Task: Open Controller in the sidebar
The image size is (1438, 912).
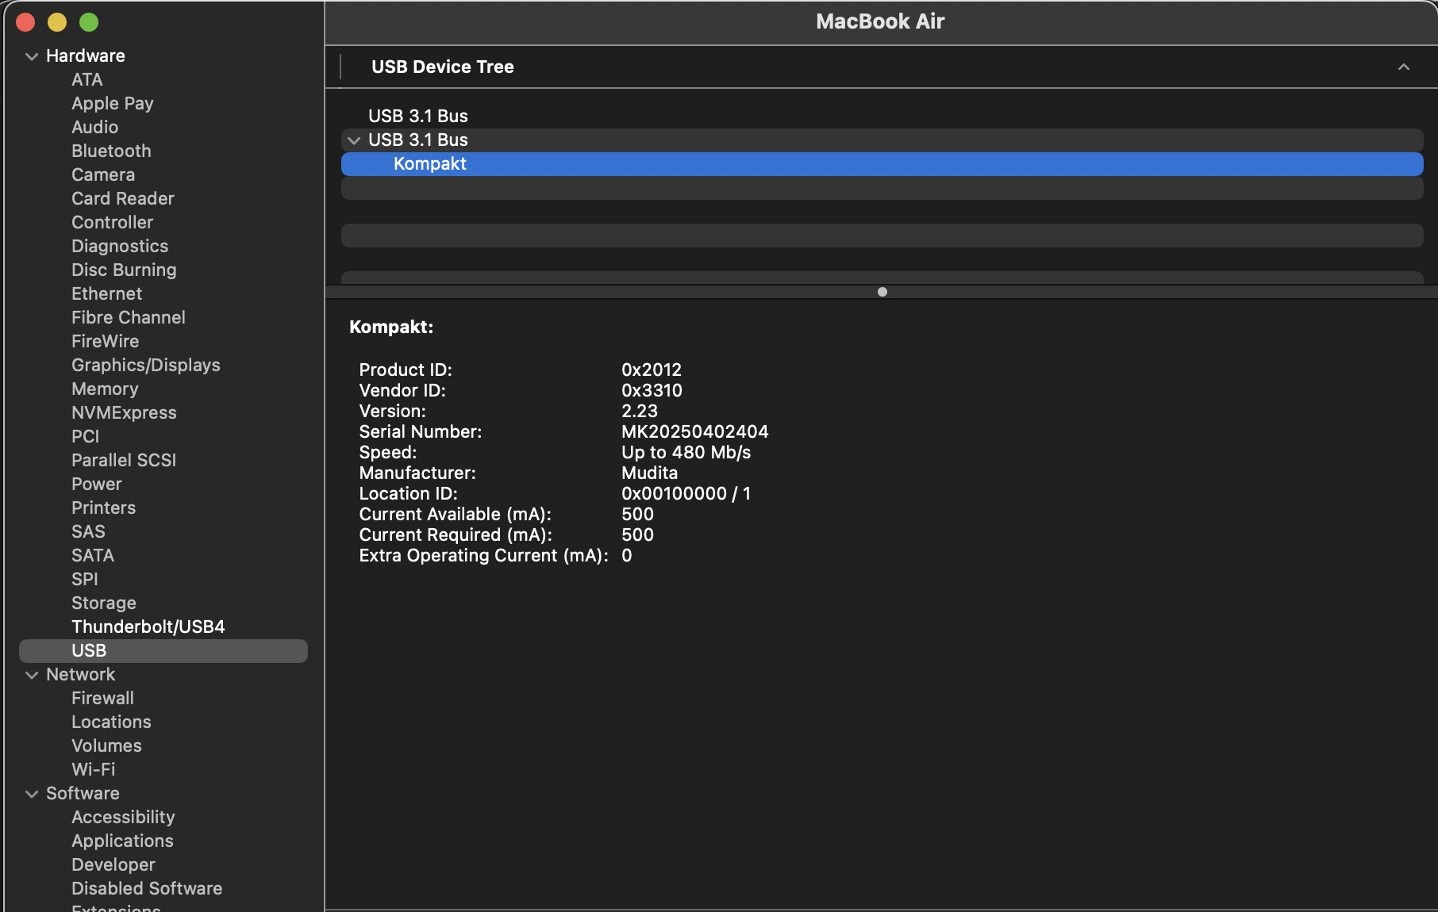Action: [113, 222]
